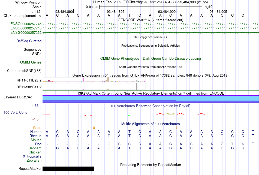Click the Common dbSNP(155) track label
This screenshot has height=175, width=259.
tap(24, 71)
